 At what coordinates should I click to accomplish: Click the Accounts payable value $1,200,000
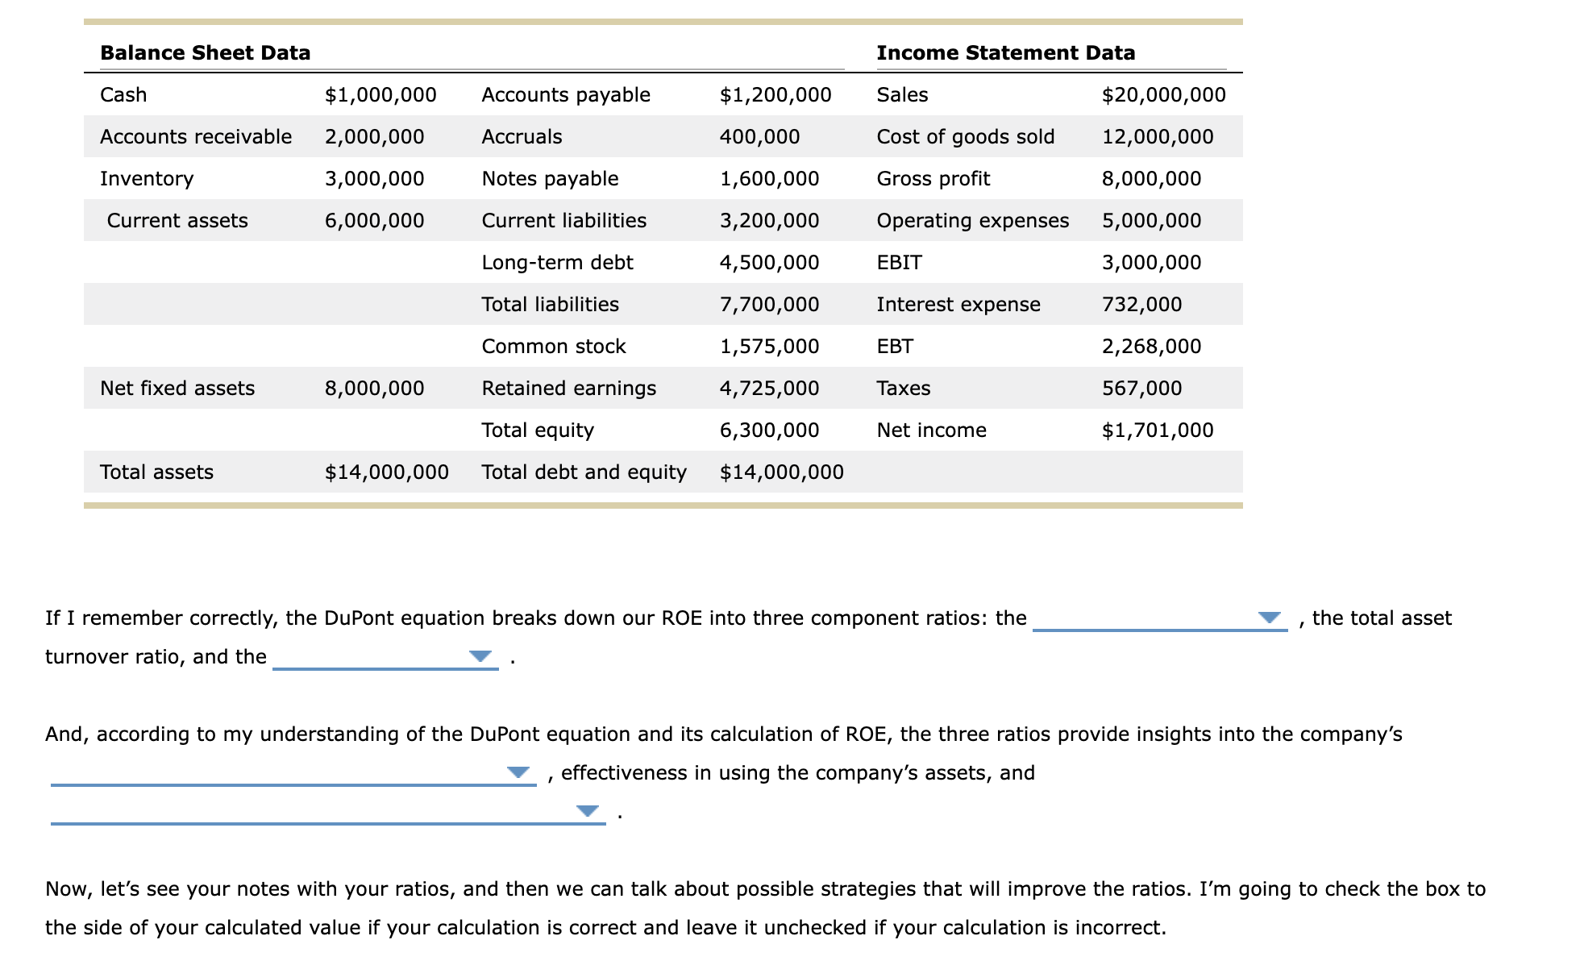(x=775, y=95)
